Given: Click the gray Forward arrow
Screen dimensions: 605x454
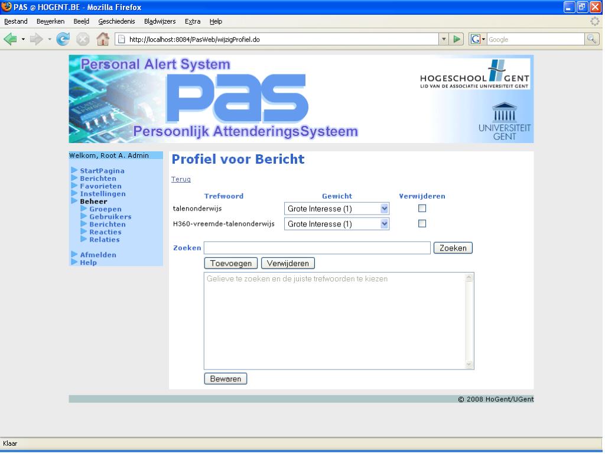Looking at the screenshot, I should click(x=37, y=39).
